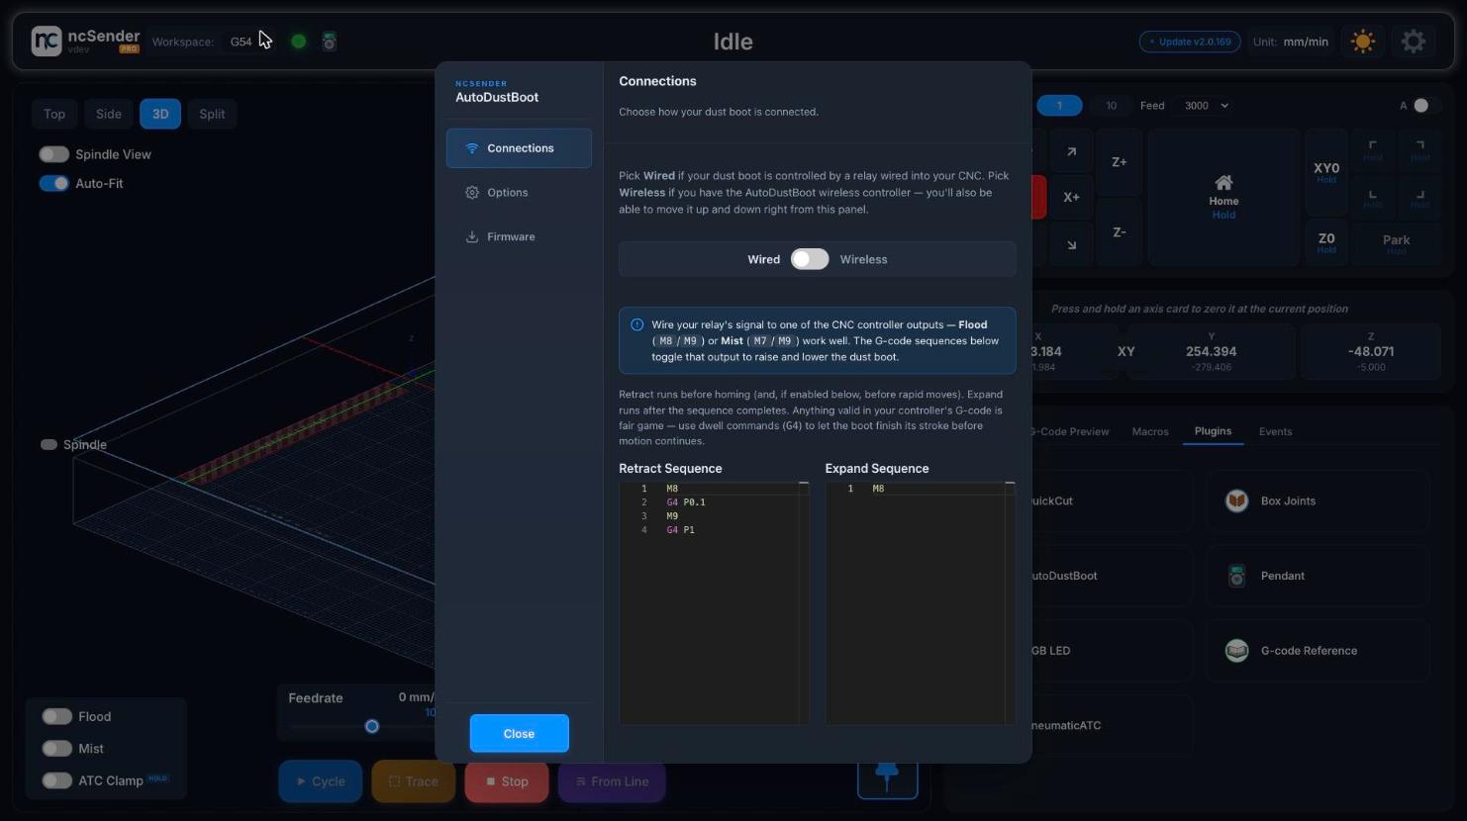Open Firmware section in AutoDustBoot
The image size is (1467, 821).
[x=519, y=237]
